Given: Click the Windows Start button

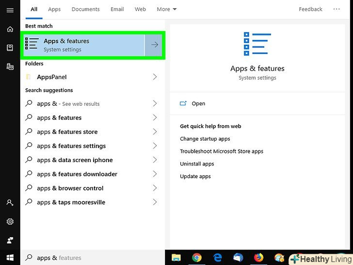Looking at the screenshot, I should tap(10, 258).
